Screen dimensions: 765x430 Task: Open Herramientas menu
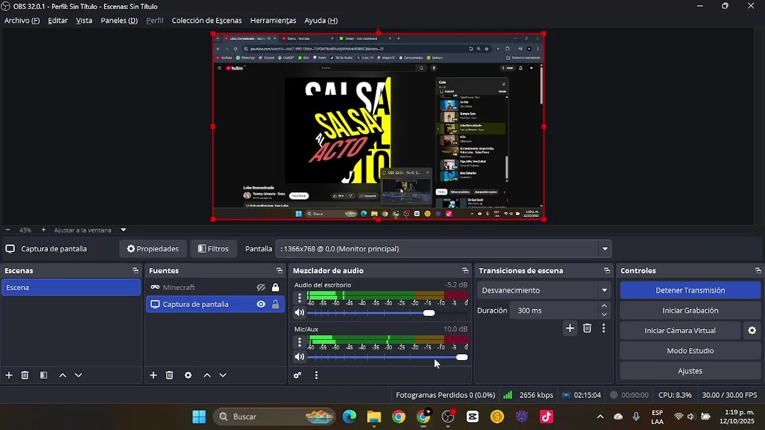[273, 20]
